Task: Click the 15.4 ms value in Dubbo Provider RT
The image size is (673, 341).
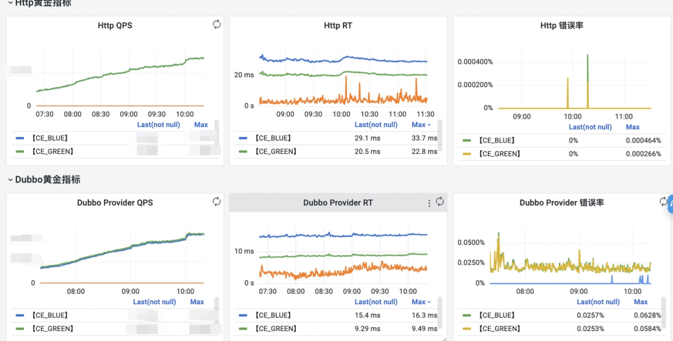Action: [368, 315]
